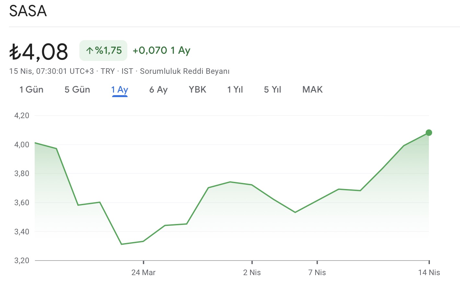Viewport: 460px width, 290px height.
Task: Open the YBK year-to-date view
Action: tap(198, 90)
